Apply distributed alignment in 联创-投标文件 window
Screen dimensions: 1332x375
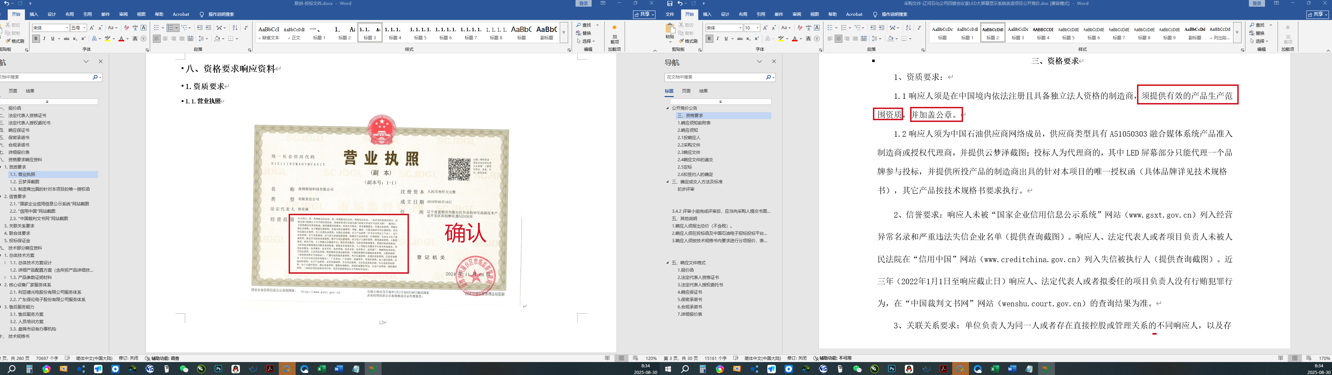[190, 39]
